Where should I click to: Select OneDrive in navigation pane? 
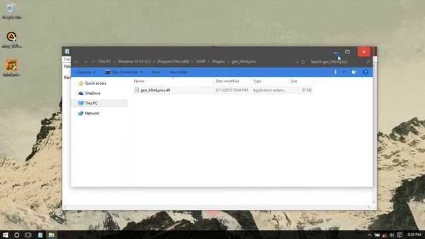point(89,93)
